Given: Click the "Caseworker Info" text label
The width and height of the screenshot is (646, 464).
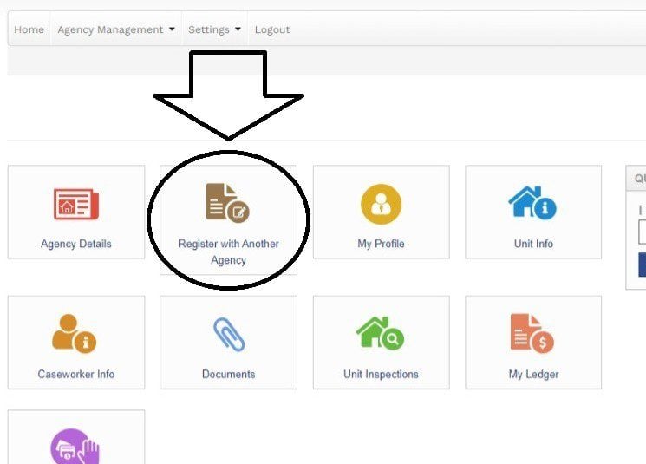Looking at the screenshot, I should pyautogui.click(x=76, y=375).
